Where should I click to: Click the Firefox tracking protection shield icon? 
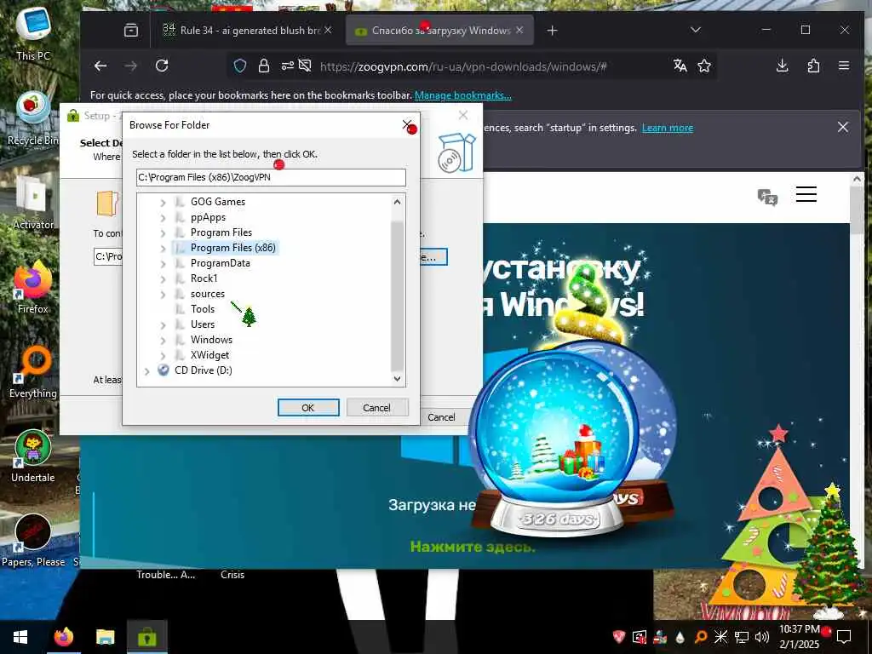pyautogui.click(x=239, y=66)
